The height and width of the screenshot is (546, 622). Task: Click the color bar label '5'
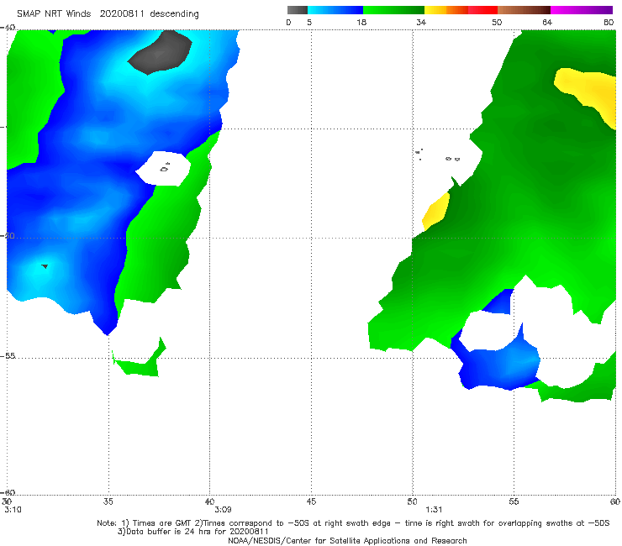[309, 23]
